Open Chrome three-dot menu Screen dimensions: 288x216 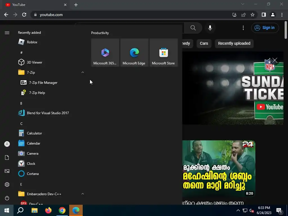(x=282, y=15)
